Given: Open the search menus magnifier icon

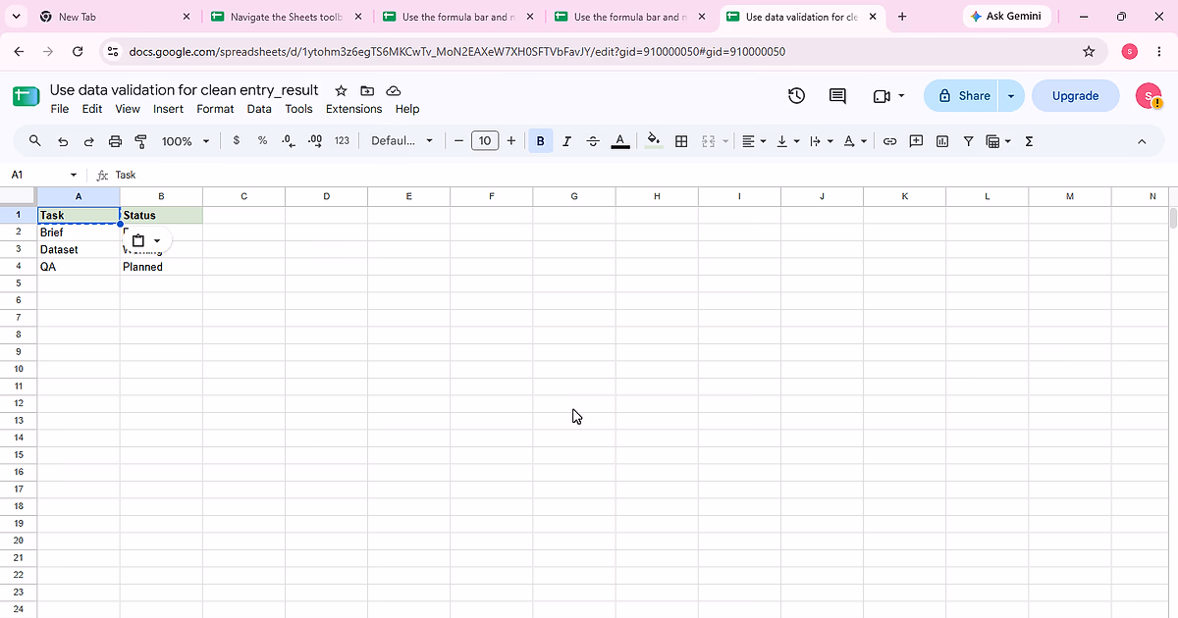Looking at the screenshot, I should tap(35, 141).
